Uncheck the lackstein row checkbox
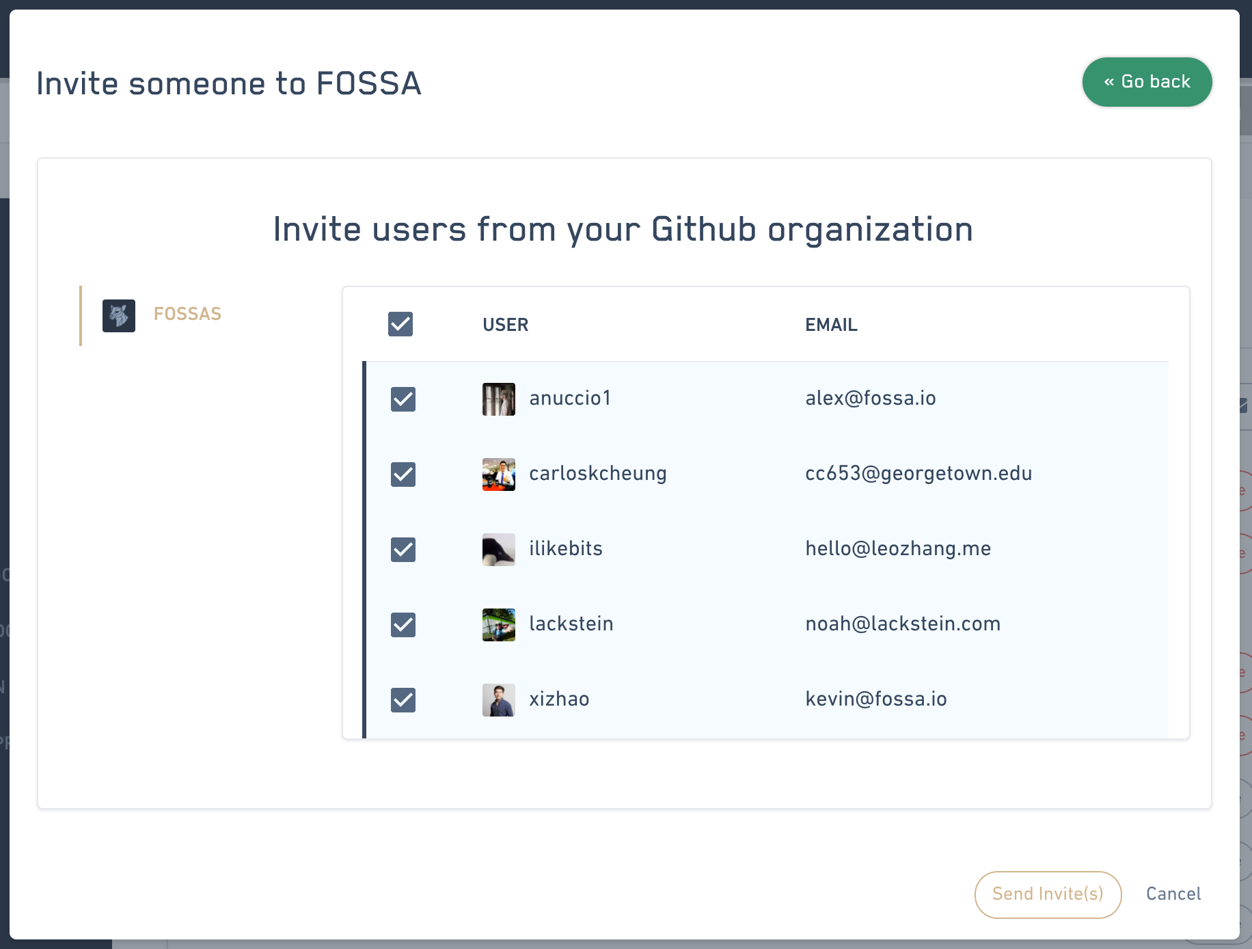The image size is (1252, 949). [403, 625]
